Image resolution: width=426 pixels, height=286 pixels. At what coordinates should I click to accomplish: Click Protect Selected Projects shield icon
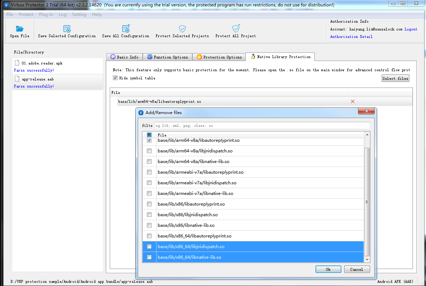point(182,29)
